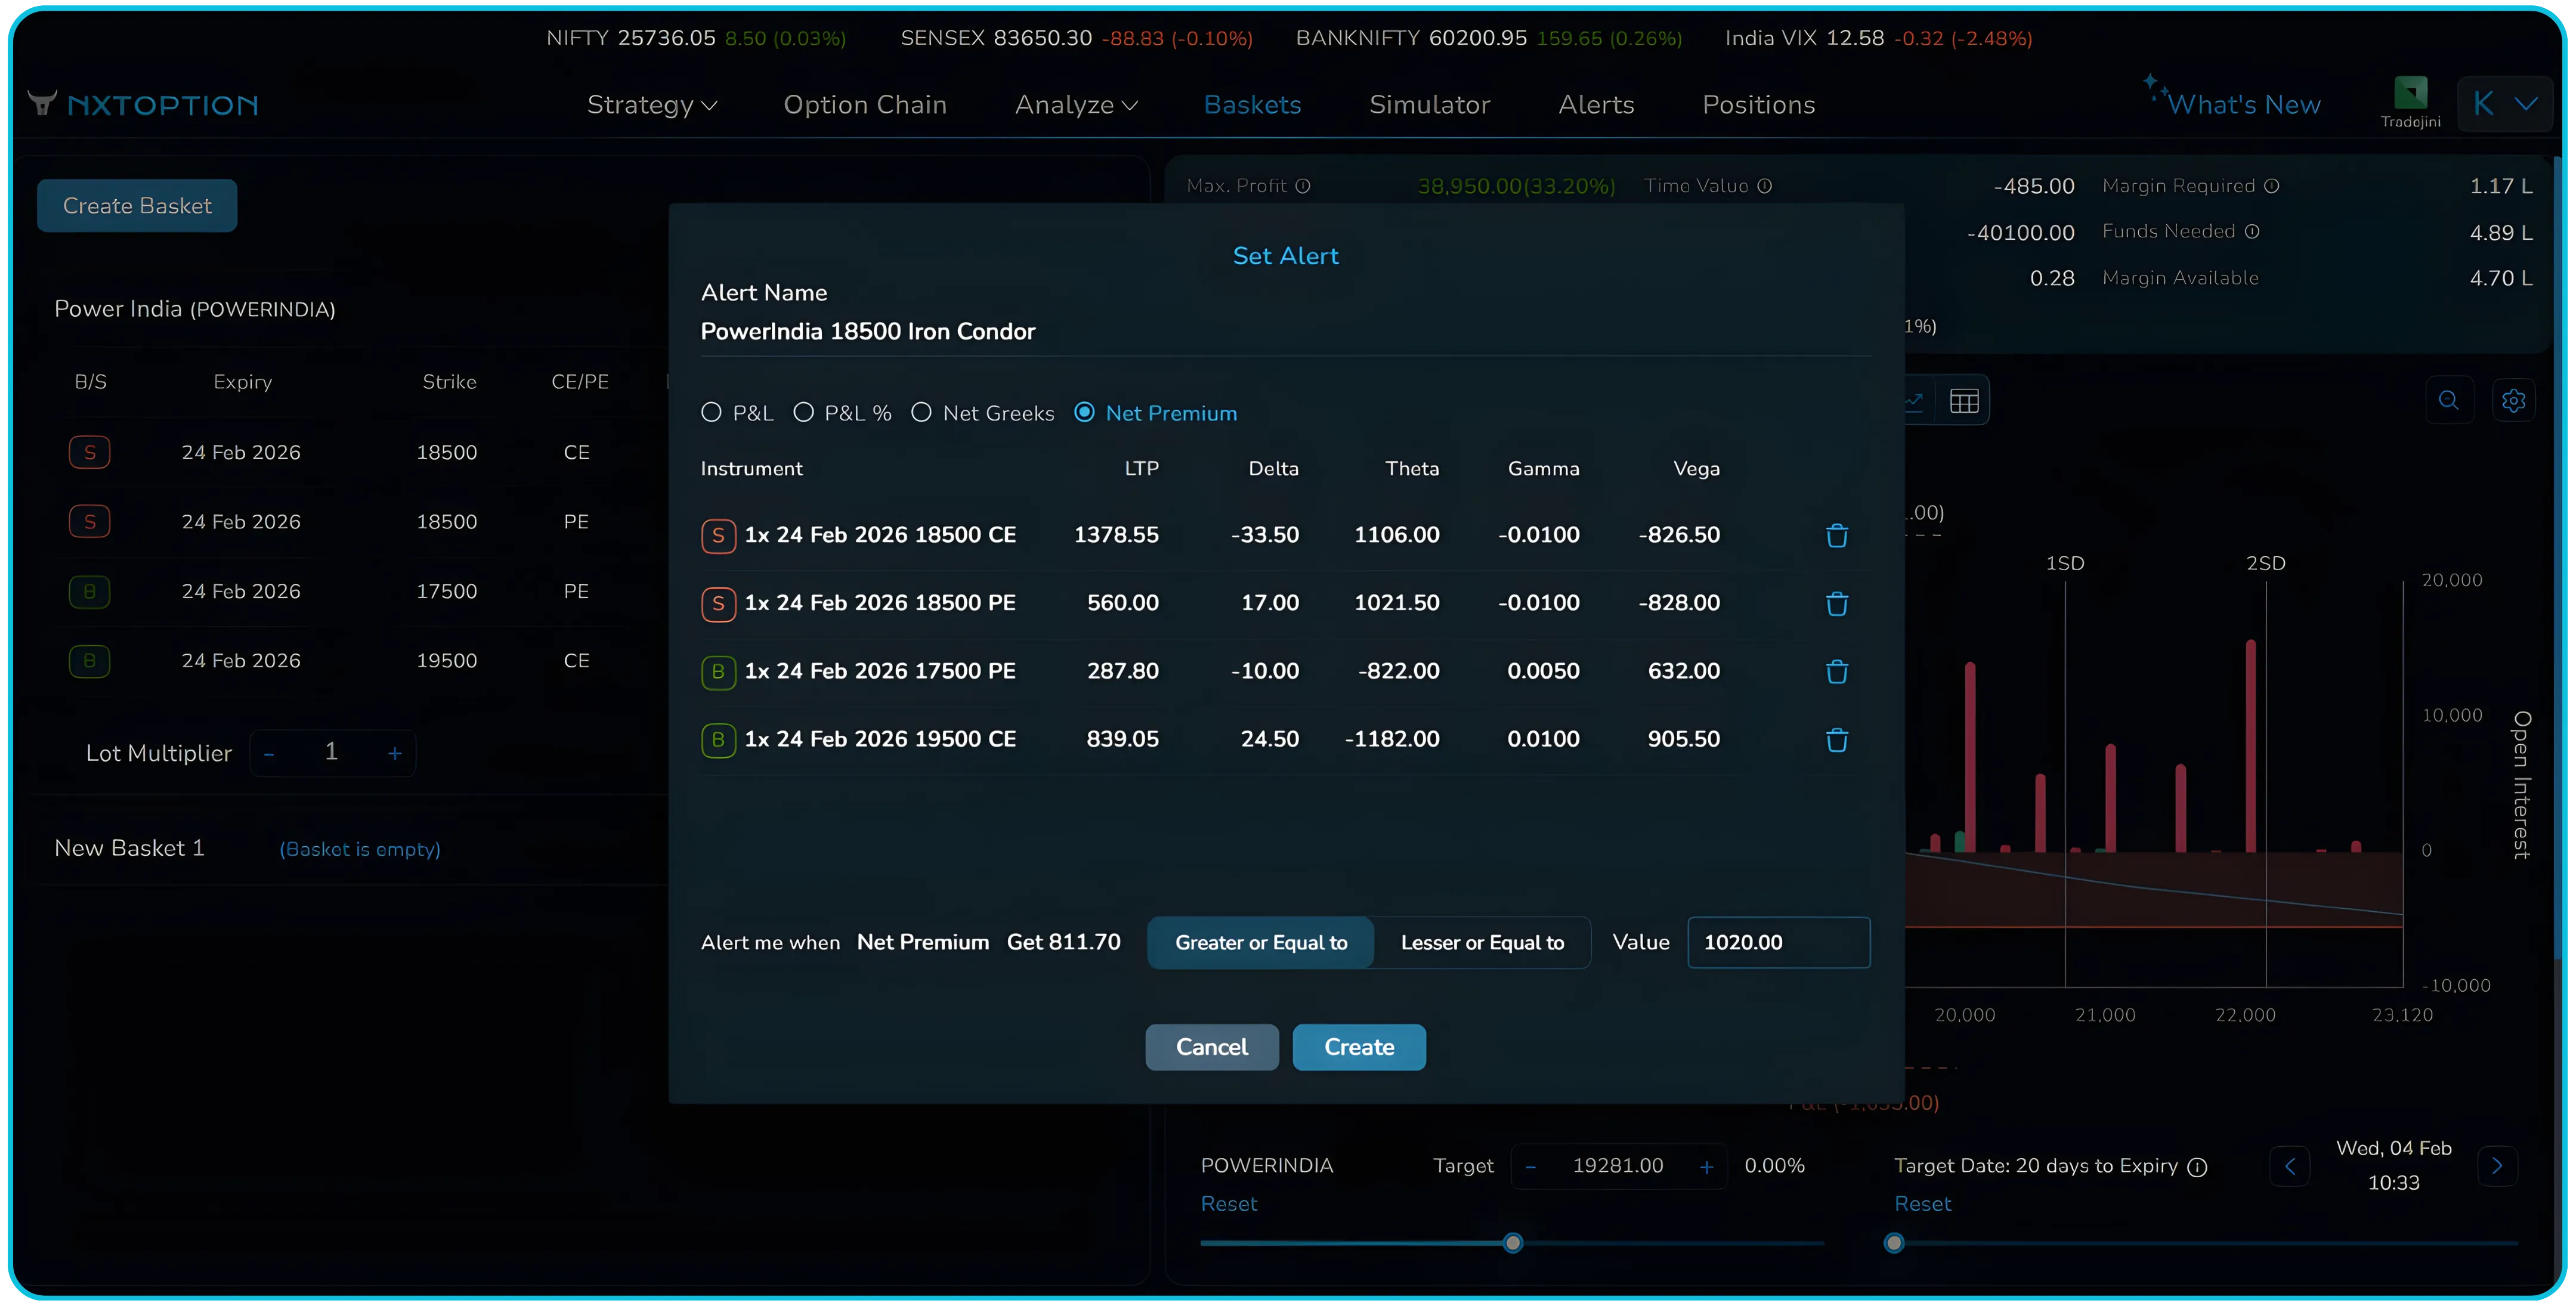Image resolution: width=2576 pixels, height=1306 pixels.
Task: Go to the Simulator tab
Action: coord(1429,105)
